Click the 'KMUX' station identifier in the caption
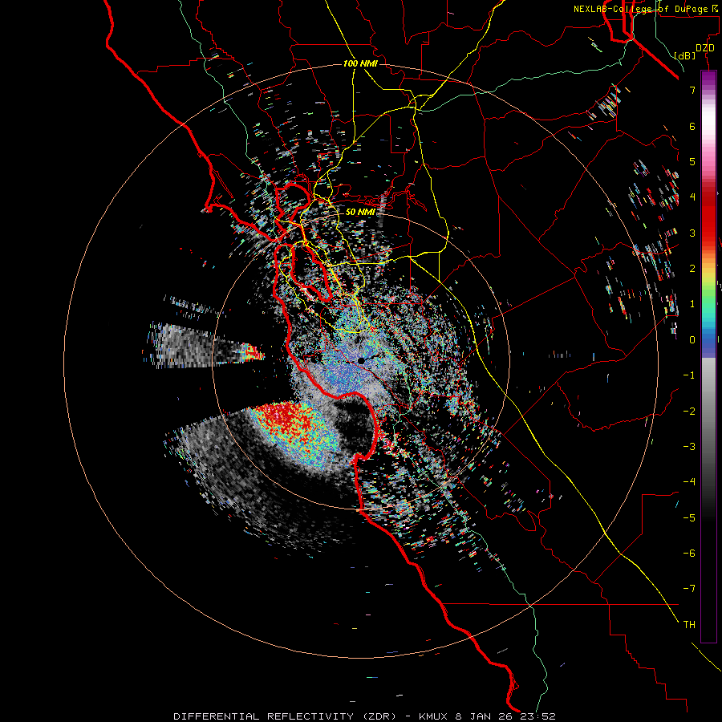Screen dimensions: 722x722 click(435, 716)
